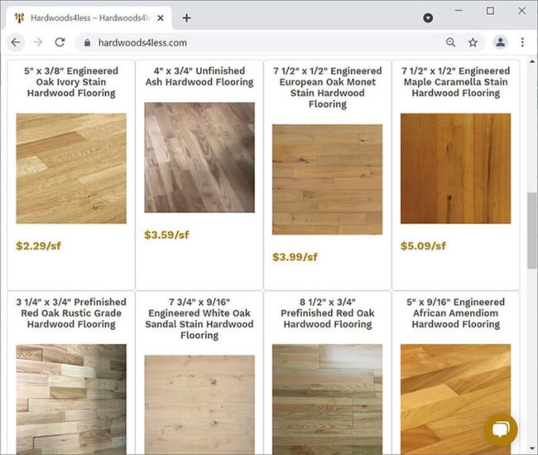Bookmark this page with the star icon
This screenshot has height=455, width=538.
(473, 42)
